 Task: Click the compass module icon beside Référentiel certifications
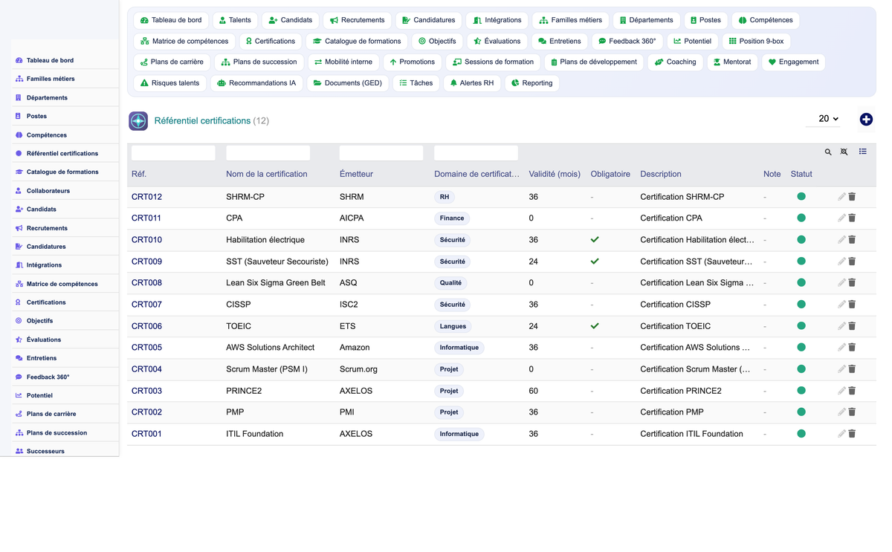point(138,120)
